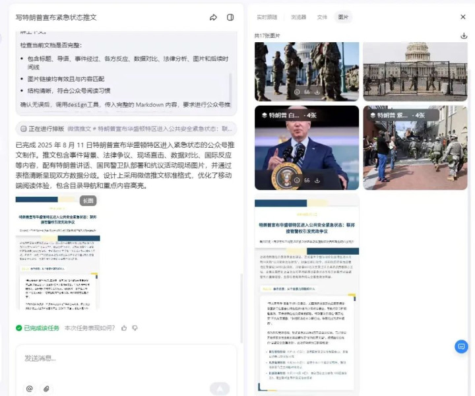Click the @ mention icon
The image size is (475, 396).
pos(30,389)
